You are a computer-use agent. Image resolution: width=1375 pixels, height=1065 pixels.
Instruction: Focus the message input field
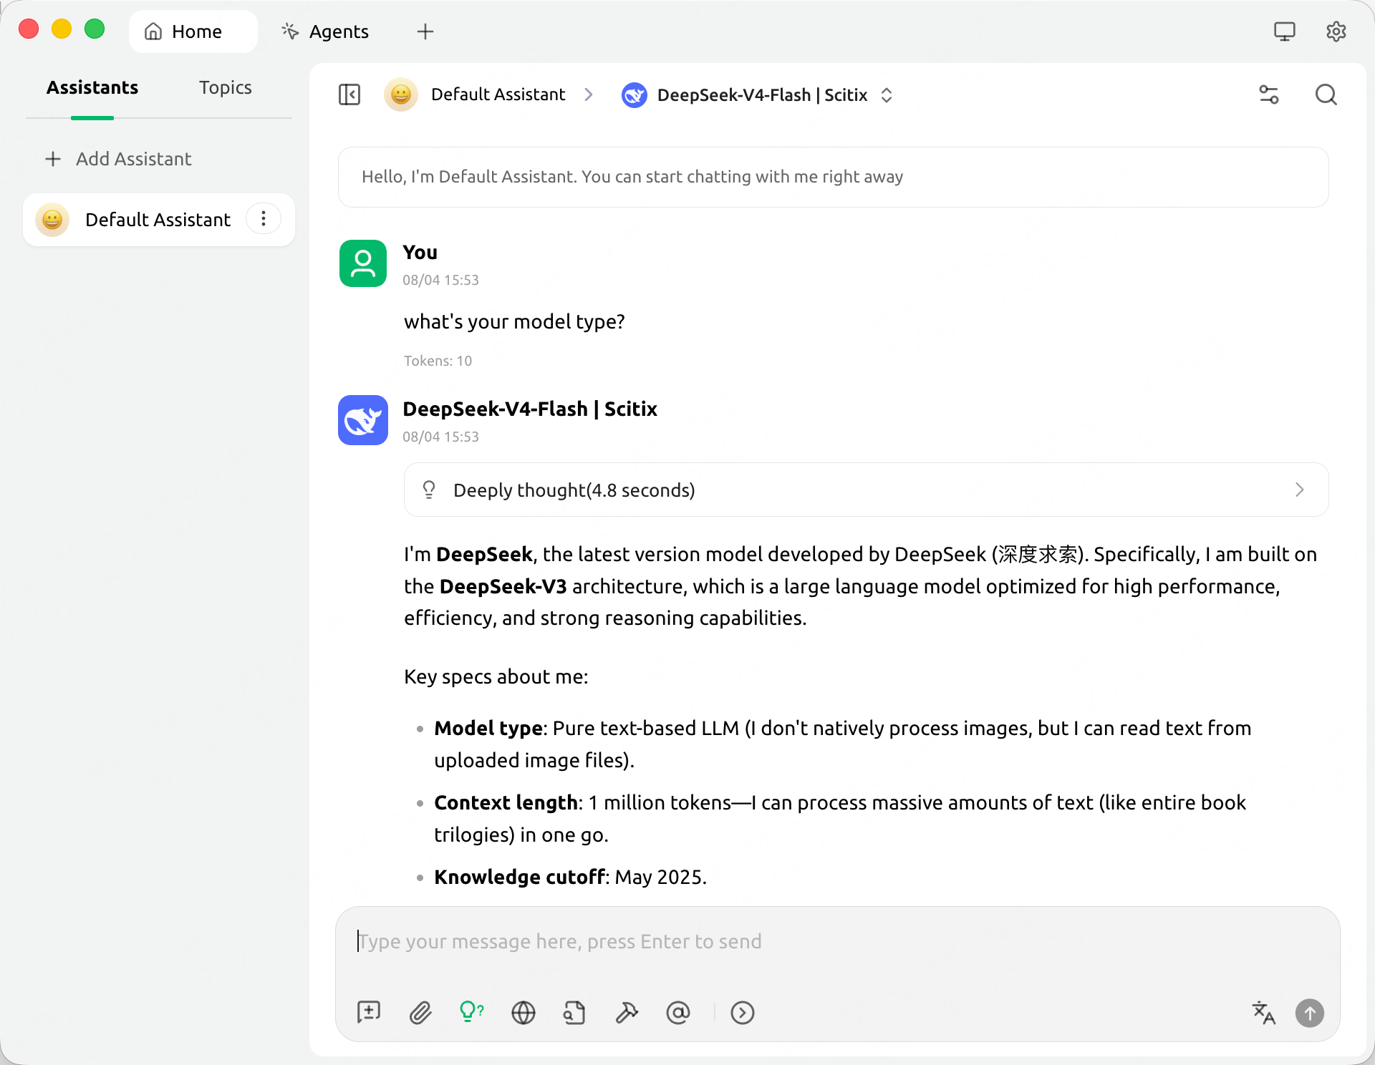838,942
